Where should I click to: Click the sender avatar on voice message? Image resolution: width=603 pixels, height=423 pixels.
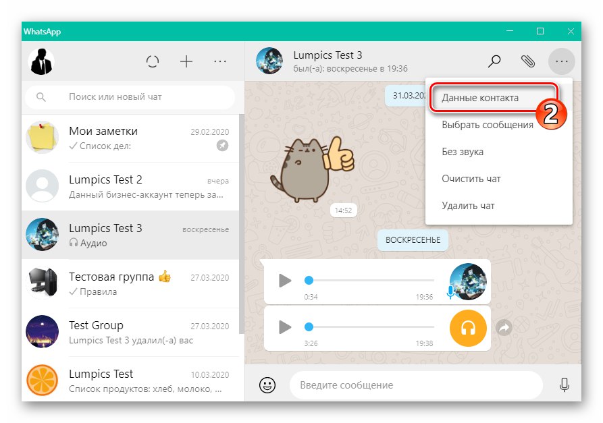tap(468, 281)
